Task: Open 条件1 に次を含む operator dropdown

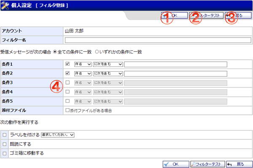Action: click(108, 64)
